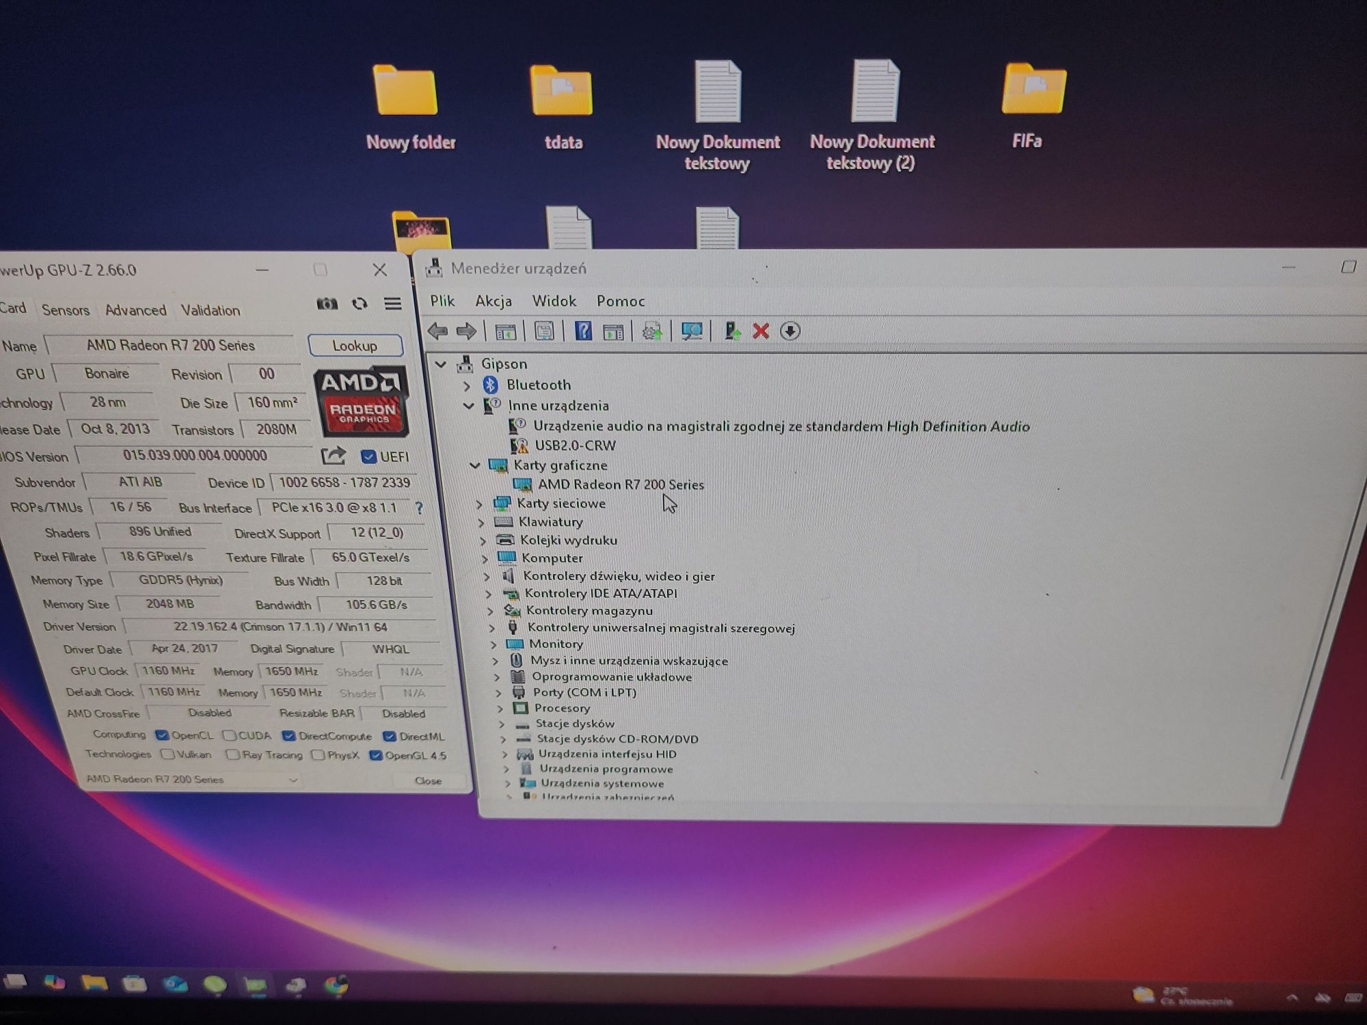Click the Help icon in Device Manager toolbar
Viewport: 1367px width, 1025px height.
583,331
